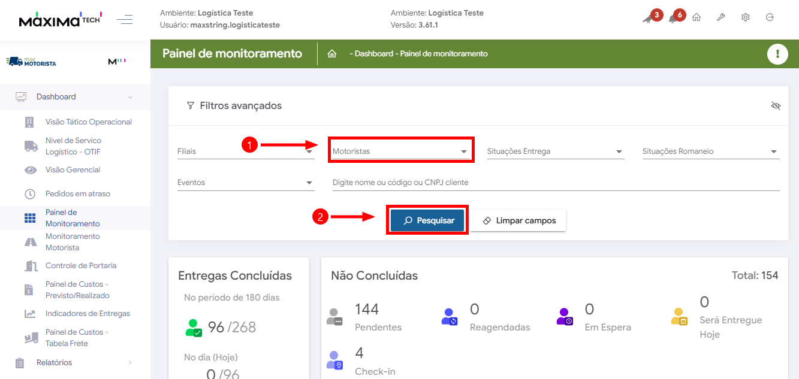Screen dimensions: 799x379
Task: Click the breadcrumb home icon
Action: click(331, 54)
